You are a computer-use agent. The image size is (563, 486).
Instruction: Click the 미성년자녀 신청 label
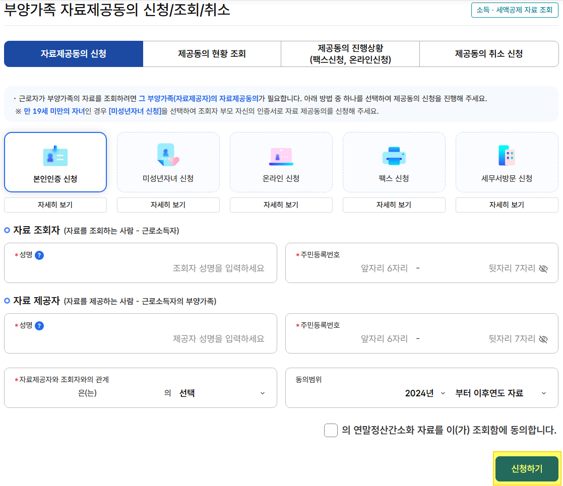tap(168, 179)
